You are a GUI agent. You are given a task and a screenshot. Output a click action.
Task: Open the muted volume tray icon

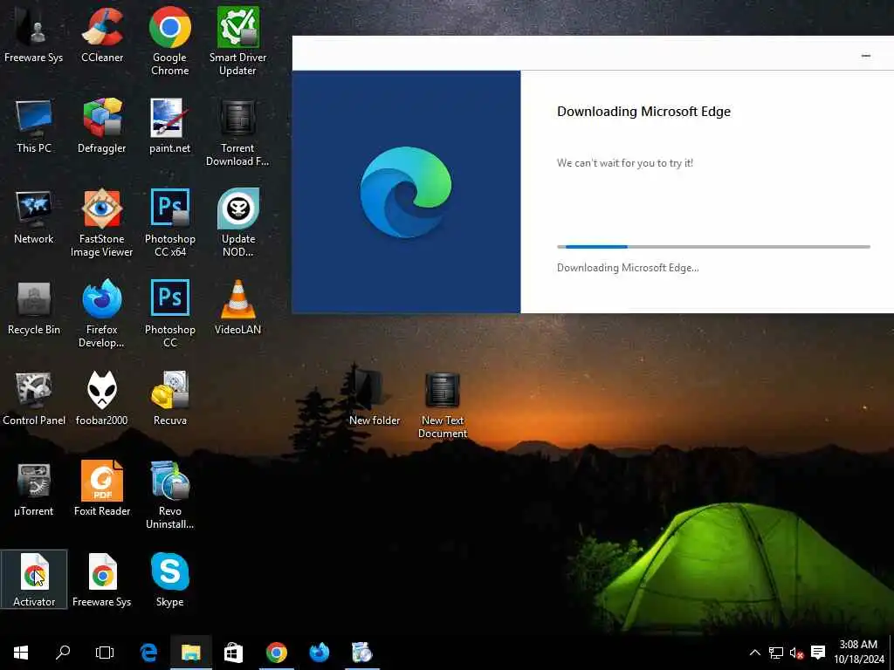pyautogui.click(x=796, y=653)
